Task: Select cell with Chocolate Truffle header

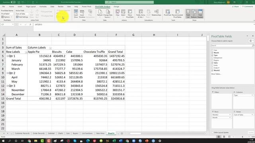Action: 95,52
